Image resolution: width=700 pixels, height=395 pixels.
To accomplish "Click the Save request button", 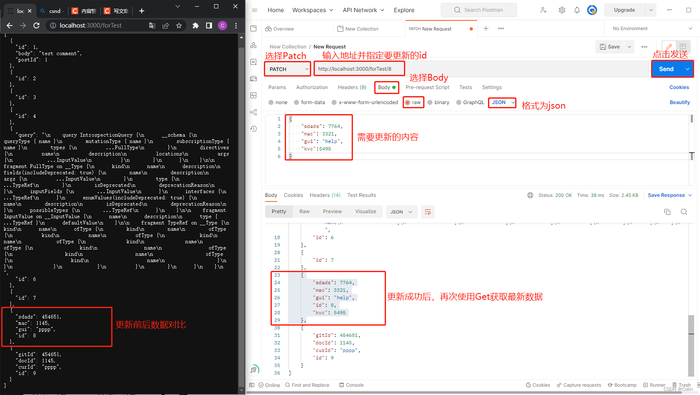I will 610,47.
